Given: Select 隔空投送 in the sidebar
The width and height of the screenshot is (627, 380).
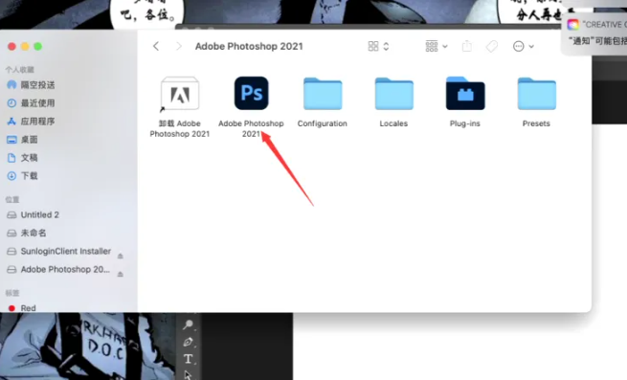Looking at the screenshot, I should (32, 85).
